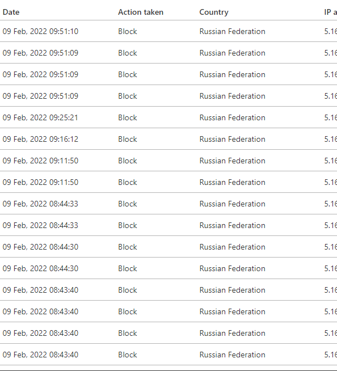Select the 09:16:12 event date cell

pyautogui.click(x=40, y=139)
